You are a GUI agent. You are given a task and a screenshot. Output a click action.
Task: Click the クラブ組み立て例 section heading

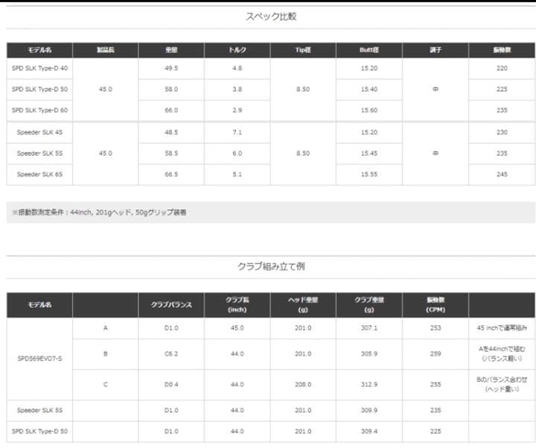271,267
